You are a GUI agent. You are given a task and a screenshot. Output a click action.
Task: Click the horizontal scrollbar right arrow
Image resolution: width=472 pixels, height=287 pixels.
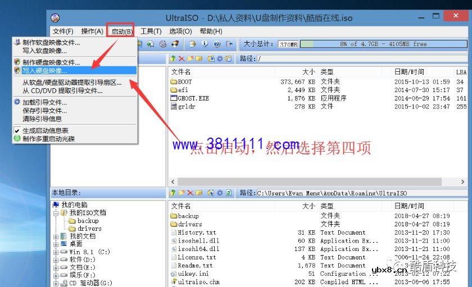coord(462,182)
